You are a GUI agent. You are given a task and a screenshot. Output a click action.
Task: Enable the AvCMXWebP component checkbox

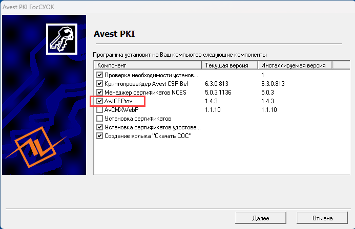pos(99,110)
